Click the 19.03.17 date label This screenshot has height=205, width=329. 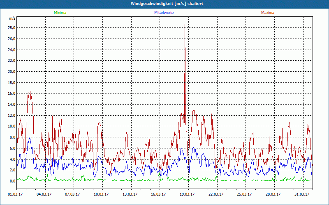187,194
